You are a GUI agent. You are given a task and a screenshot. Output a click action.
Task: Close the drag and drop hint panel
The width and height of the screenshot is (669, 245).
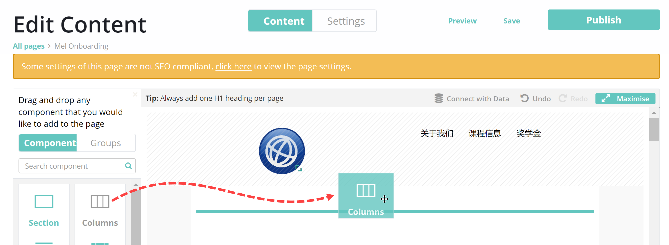[x=135, y=94]
